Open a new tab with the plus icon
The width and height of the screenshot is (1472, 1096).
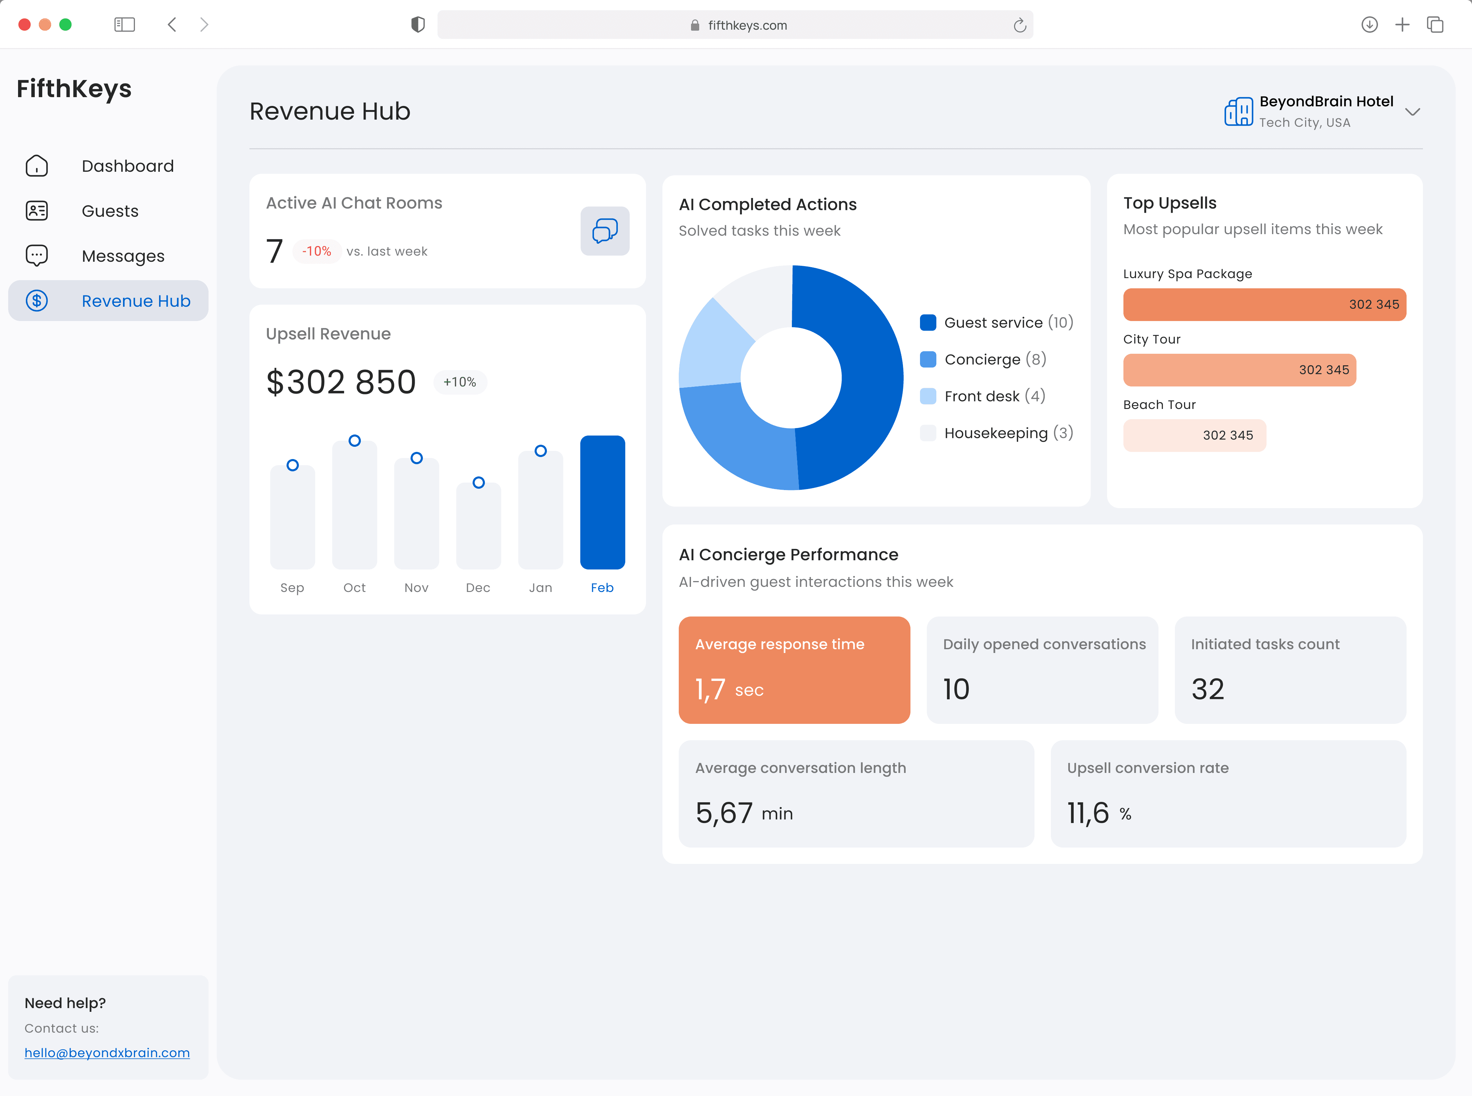[x=1402, y=25]
